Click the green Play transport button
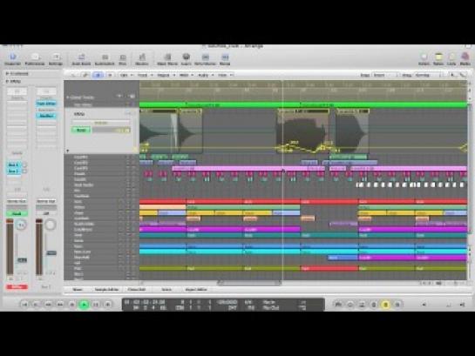Screen dimensions: 475x356 [84, 305]
